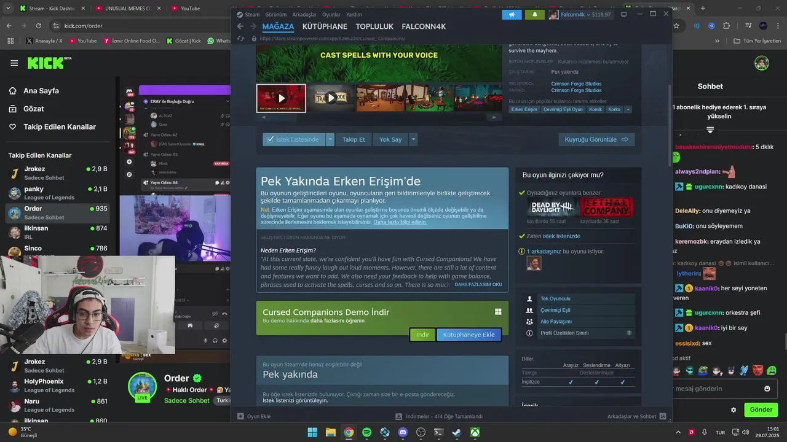Play the Trailer Mode video thumbnail

(331, 98)
